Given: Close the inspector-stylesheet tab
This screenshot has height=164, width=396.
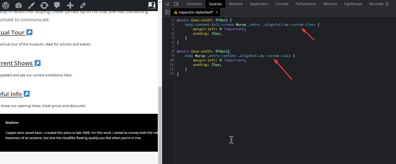Looking at the screenshot, I should 217,12.
